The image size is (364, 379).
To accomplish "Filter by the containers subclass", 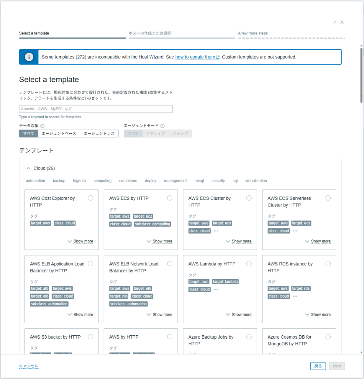I will tap(128, 181).
